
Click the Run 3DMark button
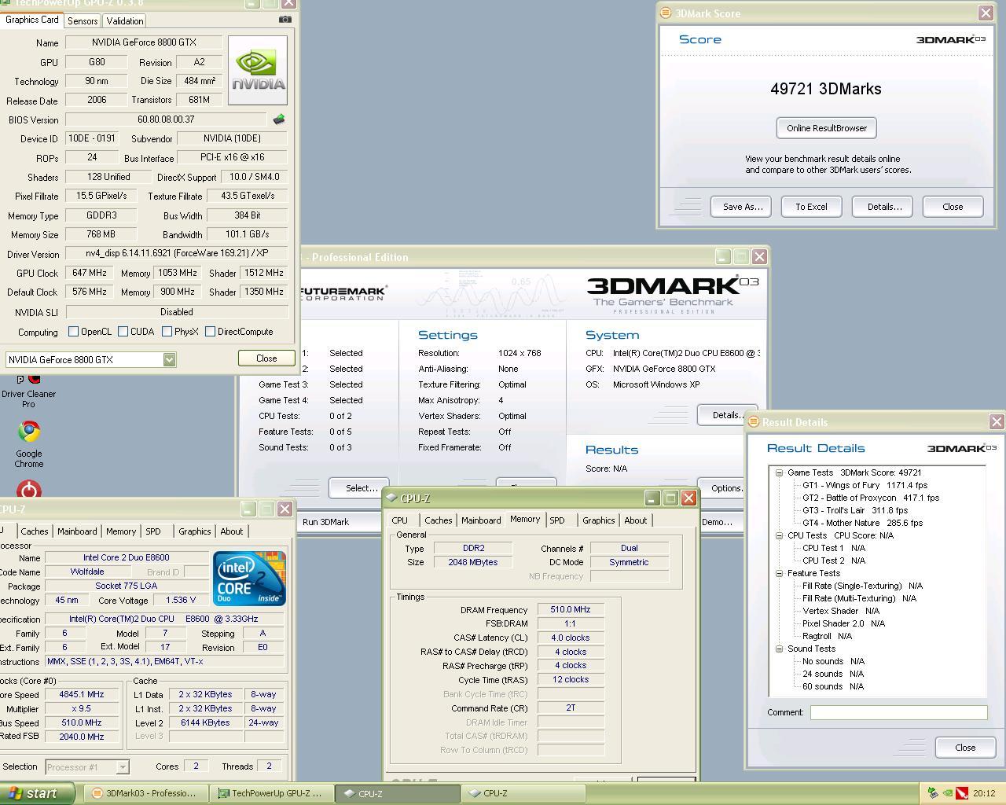click(325, 522)
